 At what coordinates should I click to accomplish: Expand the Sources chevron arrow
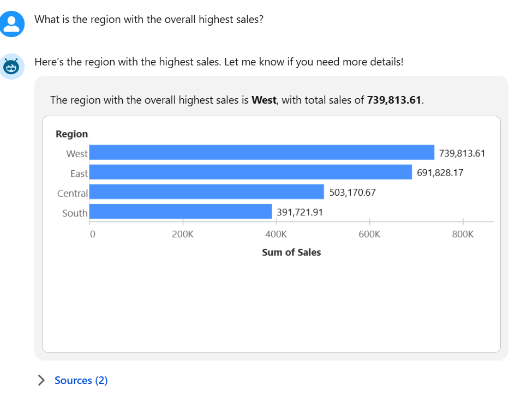click(41, 380)
